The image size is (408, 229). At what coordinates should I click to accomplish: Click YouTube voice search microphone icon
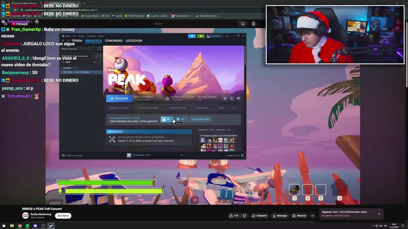253,24
